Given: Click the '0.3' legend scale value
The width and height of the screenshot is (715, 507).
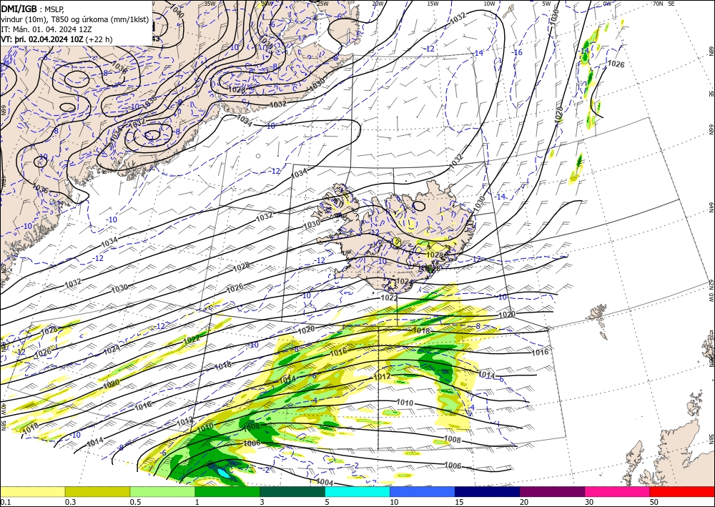Looking at the screenshot, I should (x=70, y=502).
